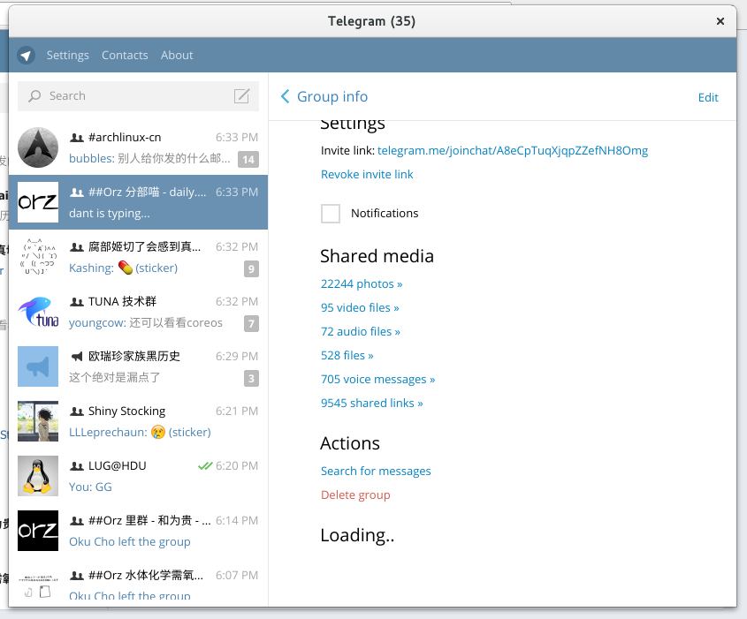
Task: Click the 'dant is typing...' status text
Action: pos(110,214)
